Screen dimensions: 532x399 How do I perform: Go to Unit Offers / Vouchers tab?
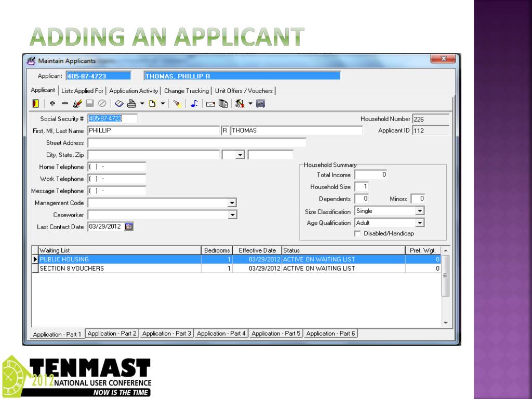click(x=244, y=91)
